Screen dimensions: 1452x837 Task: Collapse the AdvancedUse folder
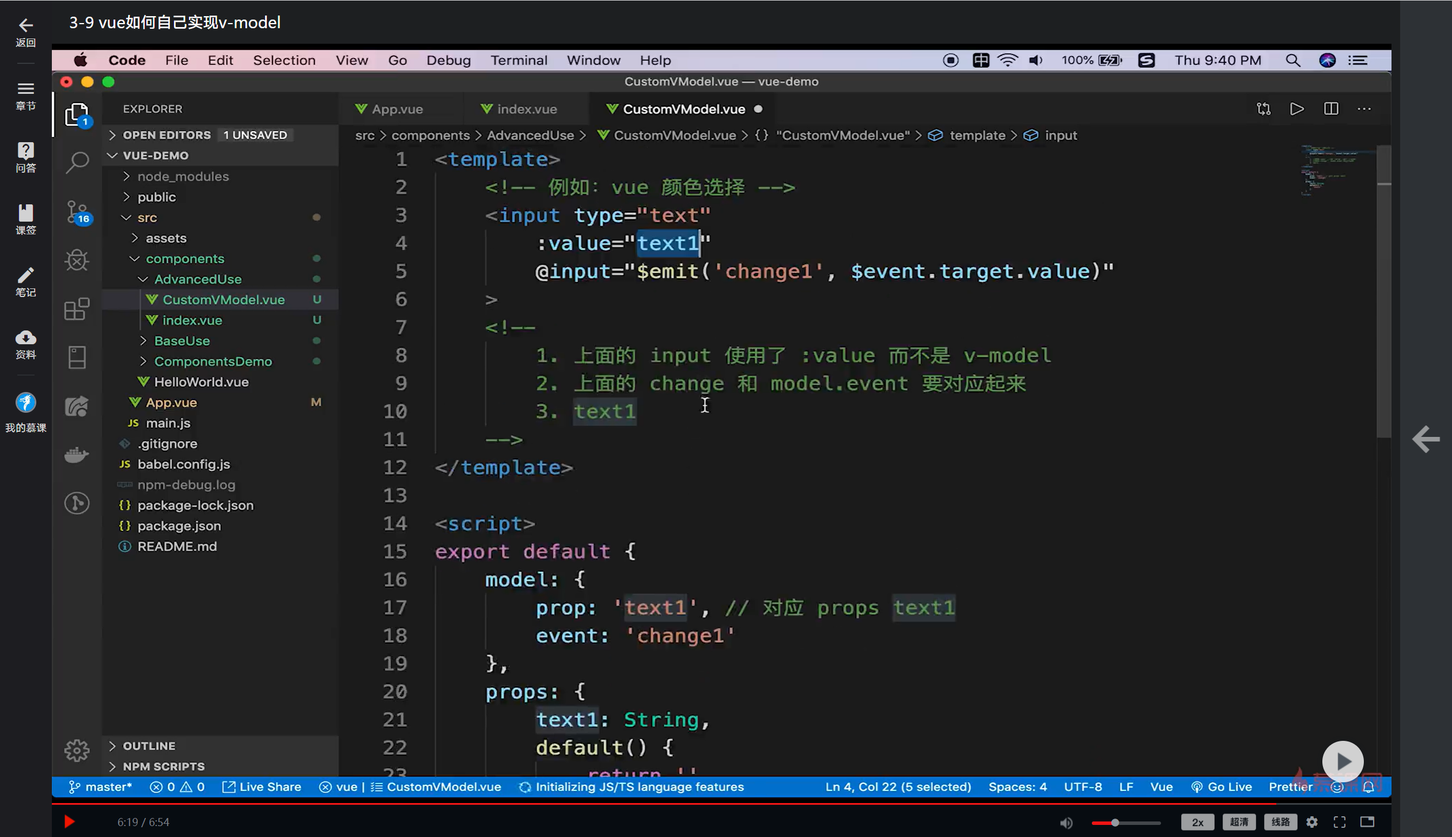coord(197,279)
